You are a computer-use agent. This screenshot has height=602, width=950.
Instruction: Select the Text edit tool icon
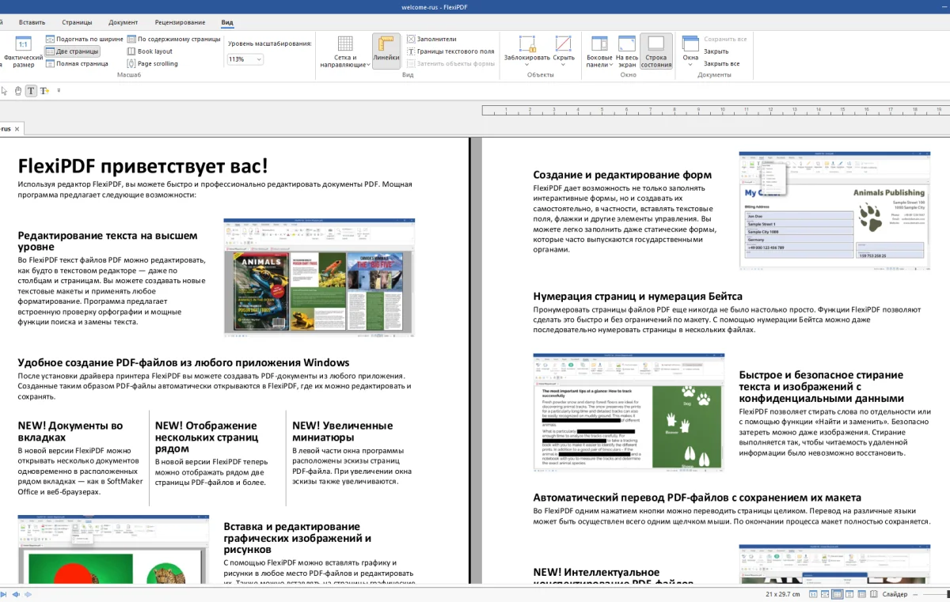pos(31,91)
